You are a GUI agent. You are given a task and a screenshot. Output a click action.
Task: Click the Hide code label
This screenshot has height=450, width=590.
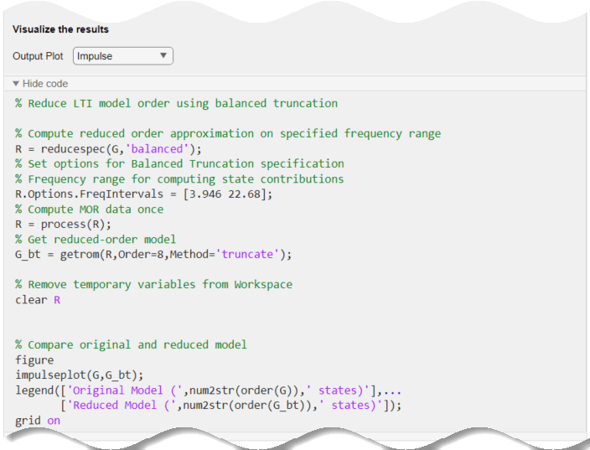pos(45,84)
